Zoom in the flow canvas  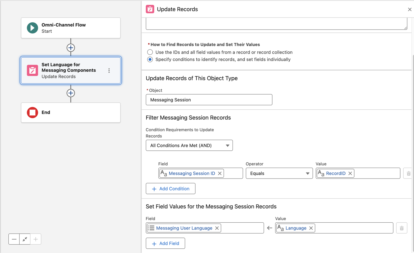click(x=36, y=239)
